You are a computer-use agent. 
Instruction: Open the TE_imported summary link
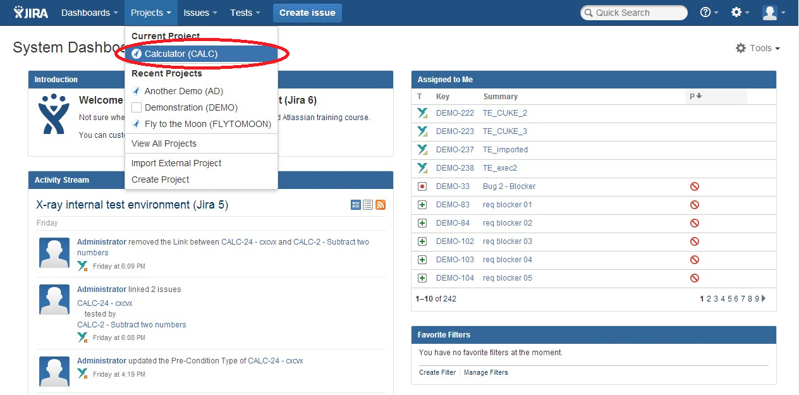tap(505, 150)
